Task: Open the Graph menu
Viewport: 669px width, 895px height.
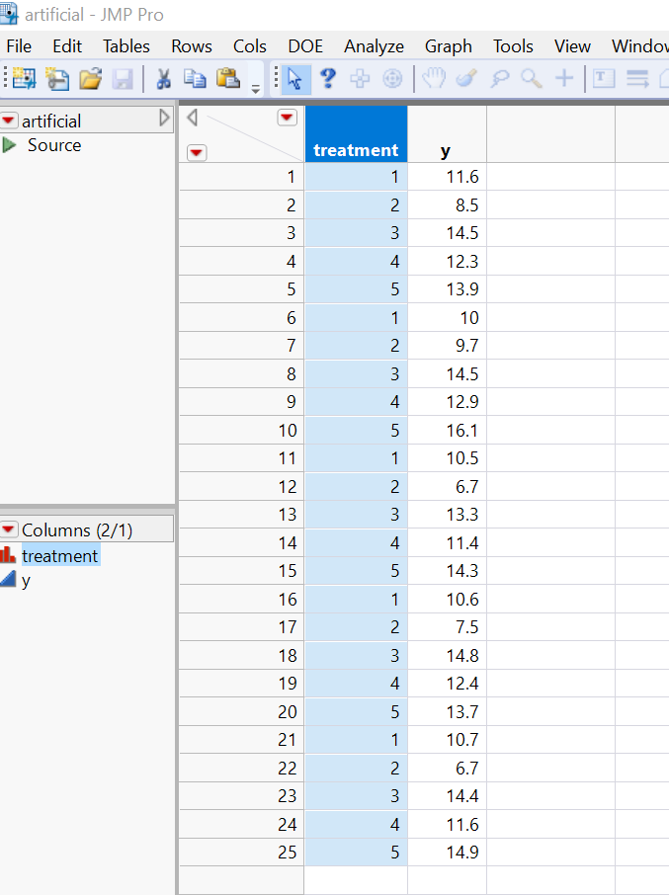Action: point(448,46)
